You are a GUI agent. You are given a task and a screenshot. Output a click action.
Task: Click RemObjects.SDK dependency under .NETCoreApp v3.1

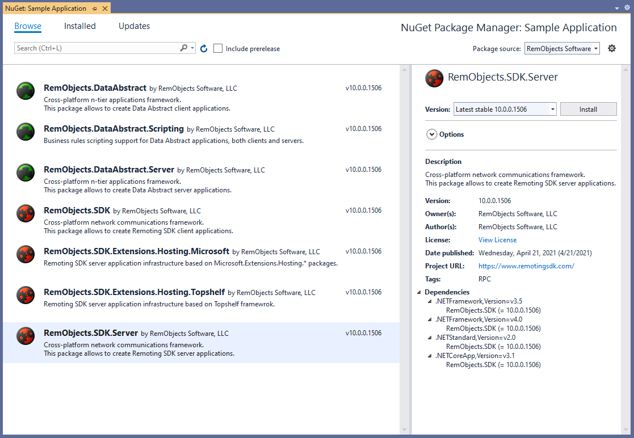point(493,365)
